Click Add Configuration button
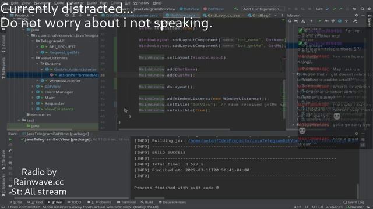The image size is (373, 209). tap(263, 9)
